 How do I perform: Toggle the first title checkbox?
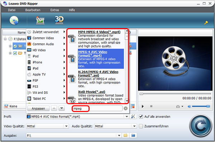tap(15, 46)
